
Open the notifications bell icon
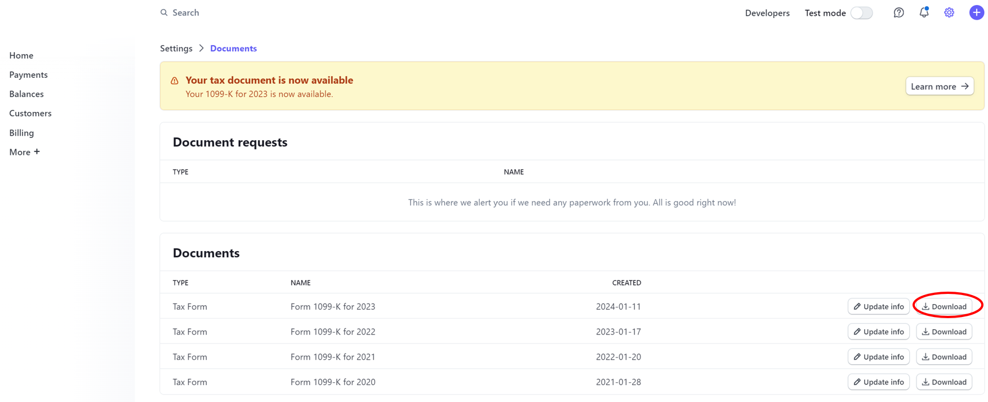point(924,12)
